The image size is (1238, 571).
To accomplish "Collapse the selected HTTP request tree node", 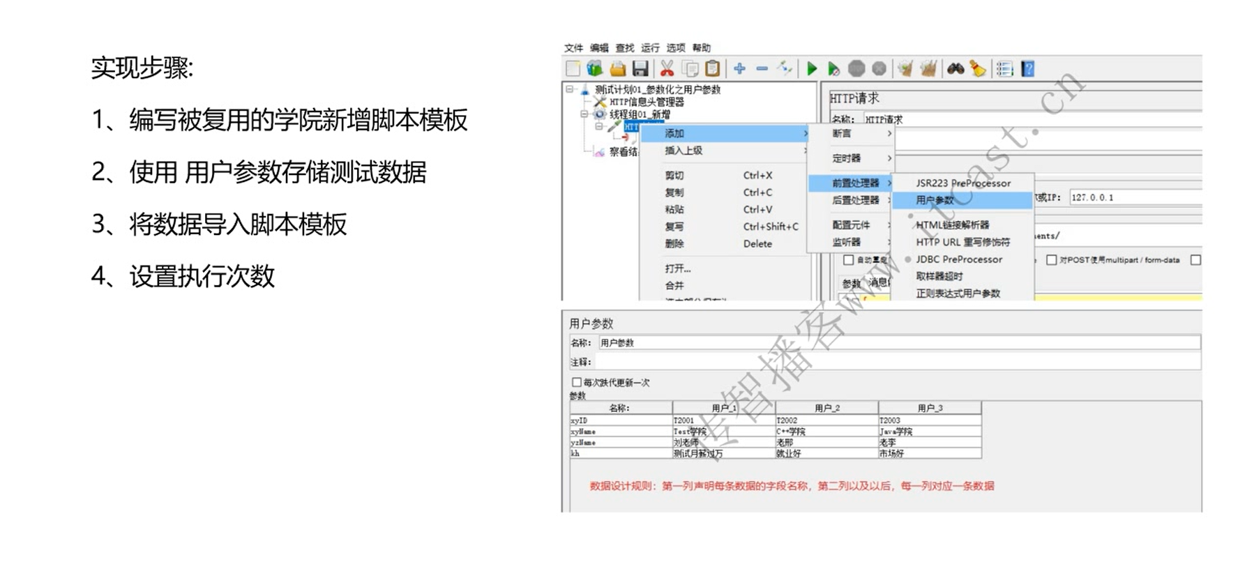I will 599,127.
